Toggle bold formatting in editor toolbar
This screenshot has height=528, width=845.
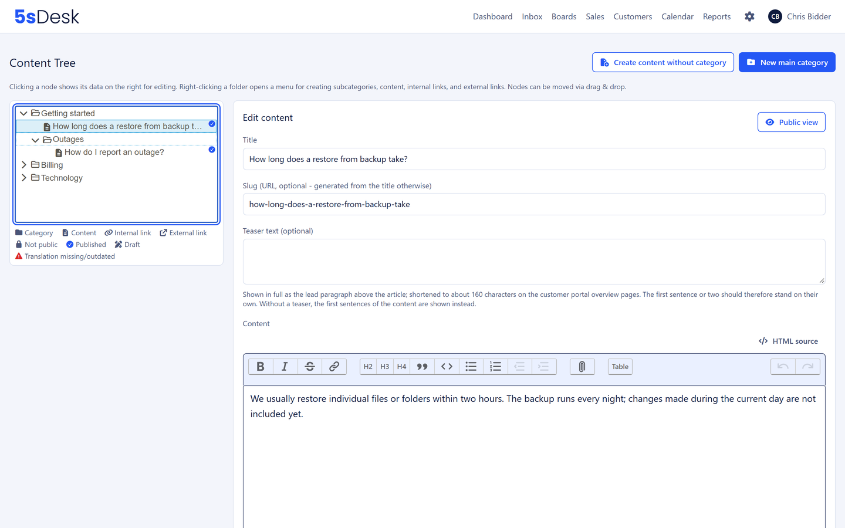coord(261,367)
